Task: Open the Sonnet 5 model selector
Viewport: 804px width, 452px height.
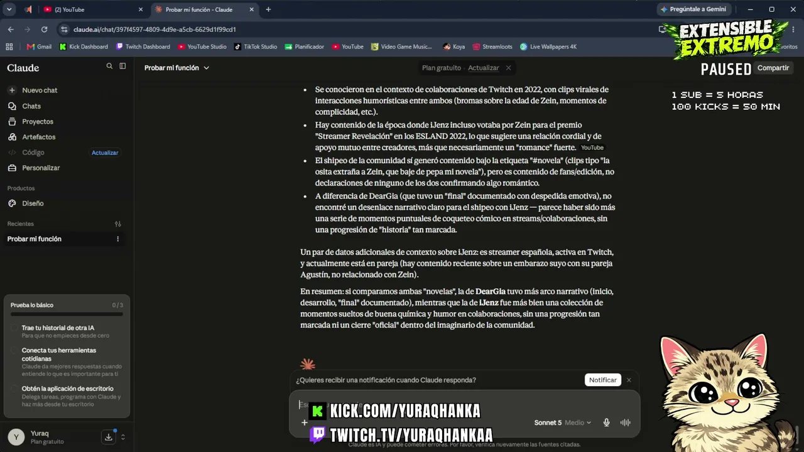Action: click(562, 422)
